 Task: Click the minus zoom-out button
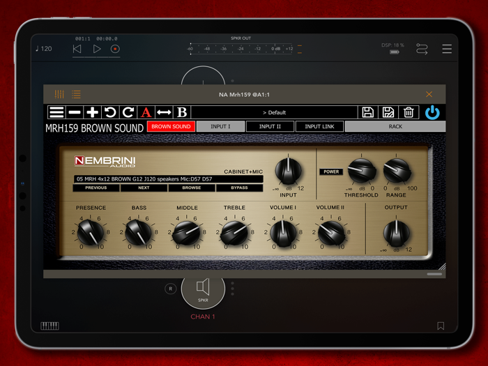(x=75, y=112)
